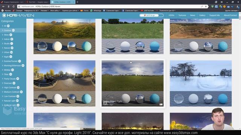Select the Natural Light category

13,101
